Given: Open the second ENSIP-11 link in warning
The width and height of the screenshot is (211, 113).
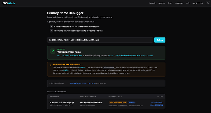Looking at the screenshot, I should pyautogui.click(x=67, y=70).
